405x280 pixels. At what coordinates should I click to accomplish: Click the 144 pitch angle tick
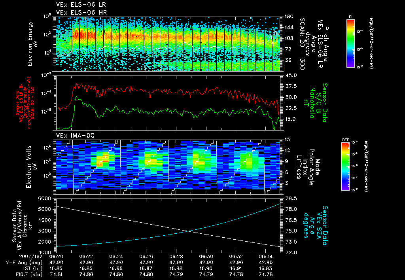coord(289,27)
